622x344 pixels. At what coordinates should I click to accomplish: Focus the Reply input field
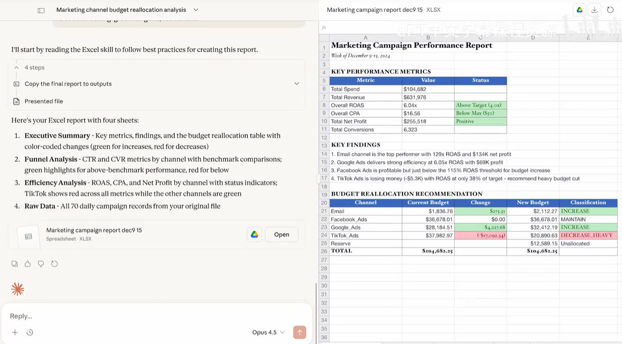pos(156,316)
